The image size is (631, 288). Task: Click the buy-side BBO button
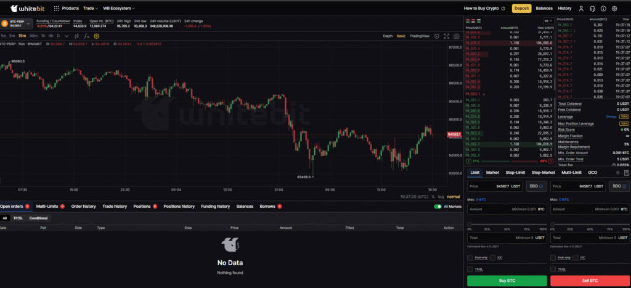tap(537, 186)
